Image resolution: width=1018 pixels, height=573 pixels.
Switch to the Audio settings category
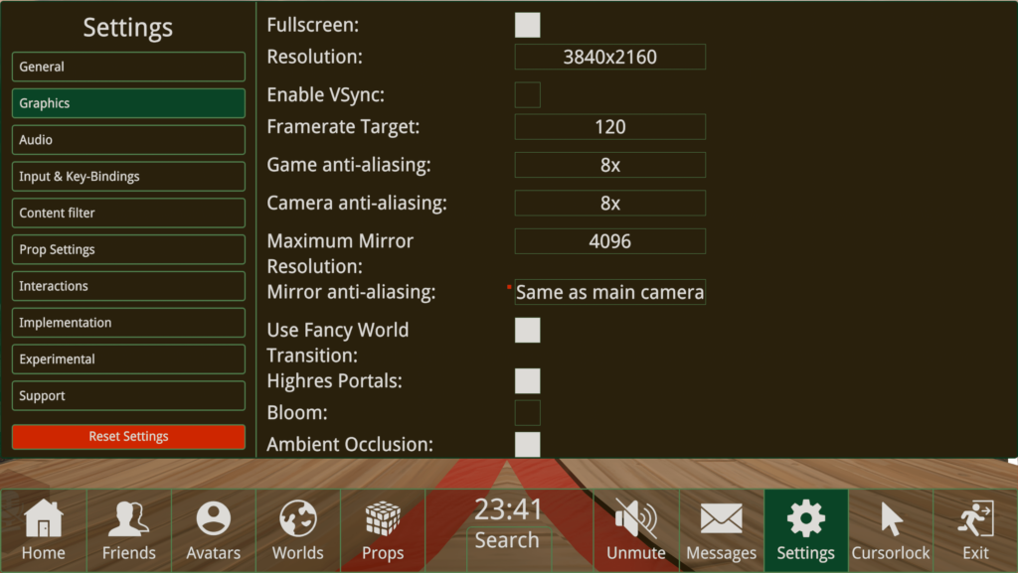click(128, 140)
